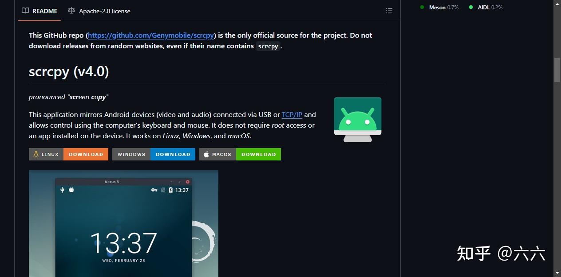Click the scrcpy (v4.0) heading
Image resolution: width=561 pixels, height=277 pixels.
(69, 71)
